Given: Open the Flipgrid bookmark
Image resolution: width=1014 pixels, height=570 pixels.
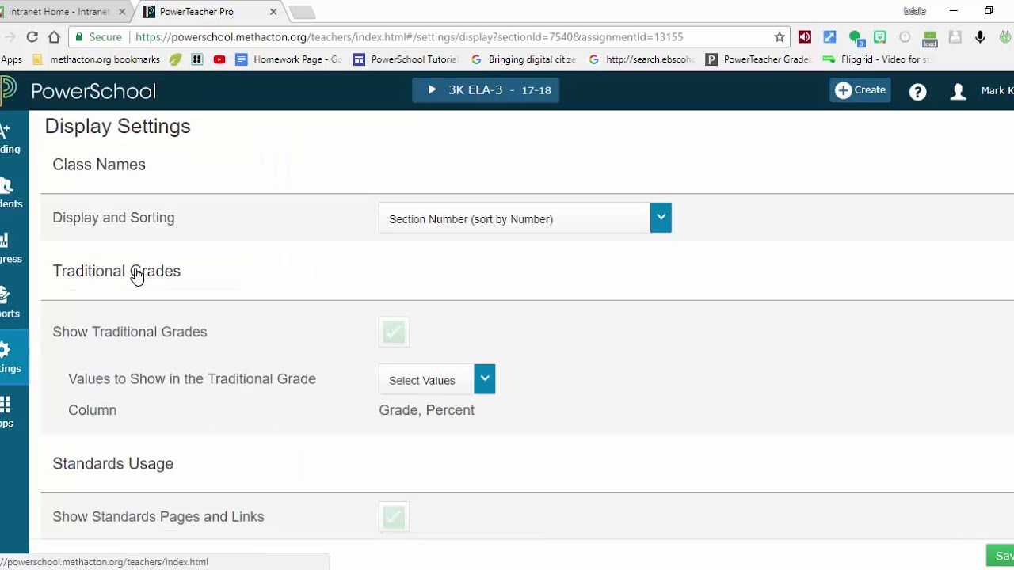Looking at the screenshot, I should 876,59.
